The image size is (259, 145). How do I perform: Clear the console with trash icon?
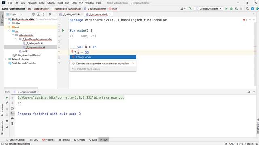[13, 124]
